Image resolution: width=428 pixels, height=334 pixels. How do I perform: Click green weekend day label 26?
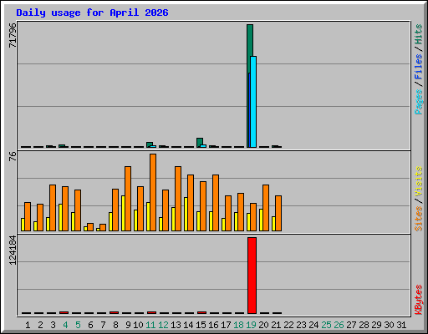click(x=339, y=325)
